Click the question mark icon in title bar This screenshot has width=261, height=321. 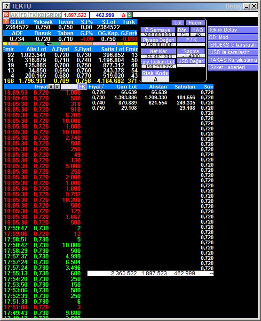click(x=7, y=6)
